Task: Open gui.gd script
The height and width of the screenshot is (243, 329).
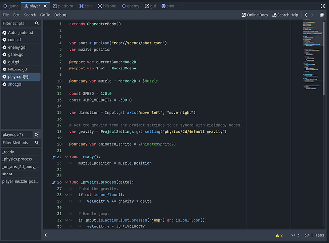Action: coord(20,62)
